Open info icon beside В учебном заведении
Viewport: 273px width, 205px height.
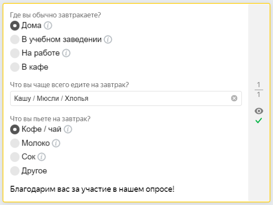pyautogui.click(x=108, y=39)
